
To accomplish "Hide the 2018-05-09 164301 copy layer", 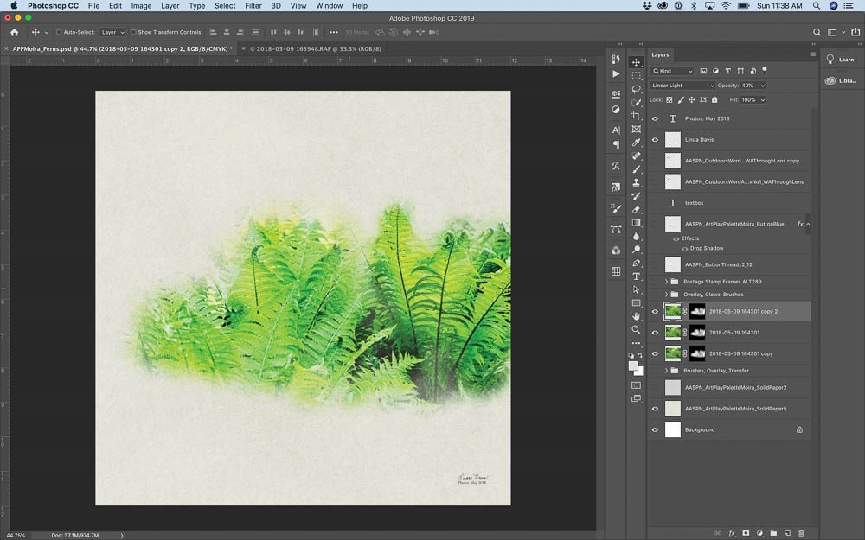I will point(655,353).
